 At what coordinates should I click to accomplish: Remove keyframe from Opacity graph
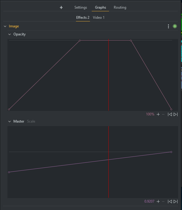pos(163,115)
